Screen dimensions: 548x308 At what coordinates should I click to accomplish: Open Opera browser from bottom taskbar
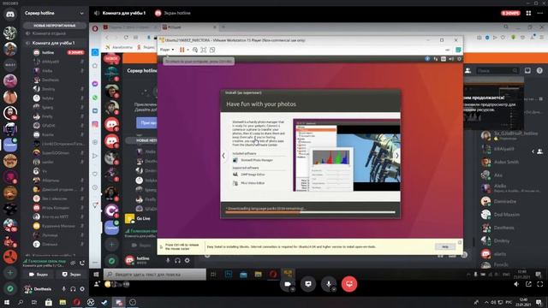click(76, 302)
